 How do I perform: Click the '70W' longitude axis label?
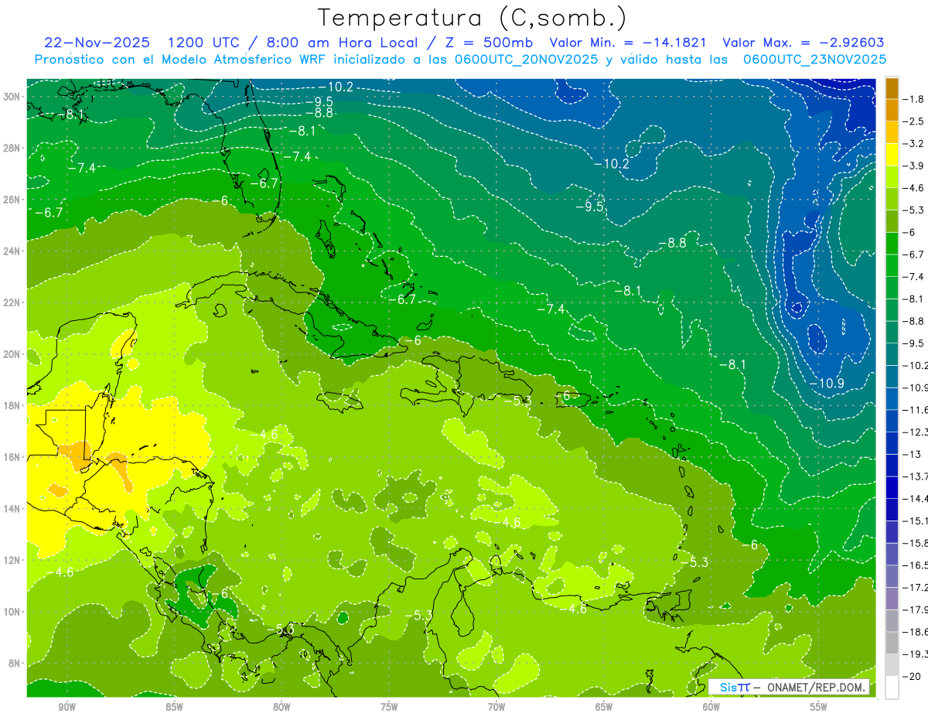[x=496, y=707]
